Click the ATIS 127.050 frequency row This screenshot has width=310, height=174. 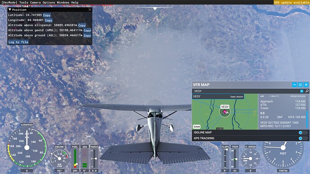pos(283,105)
